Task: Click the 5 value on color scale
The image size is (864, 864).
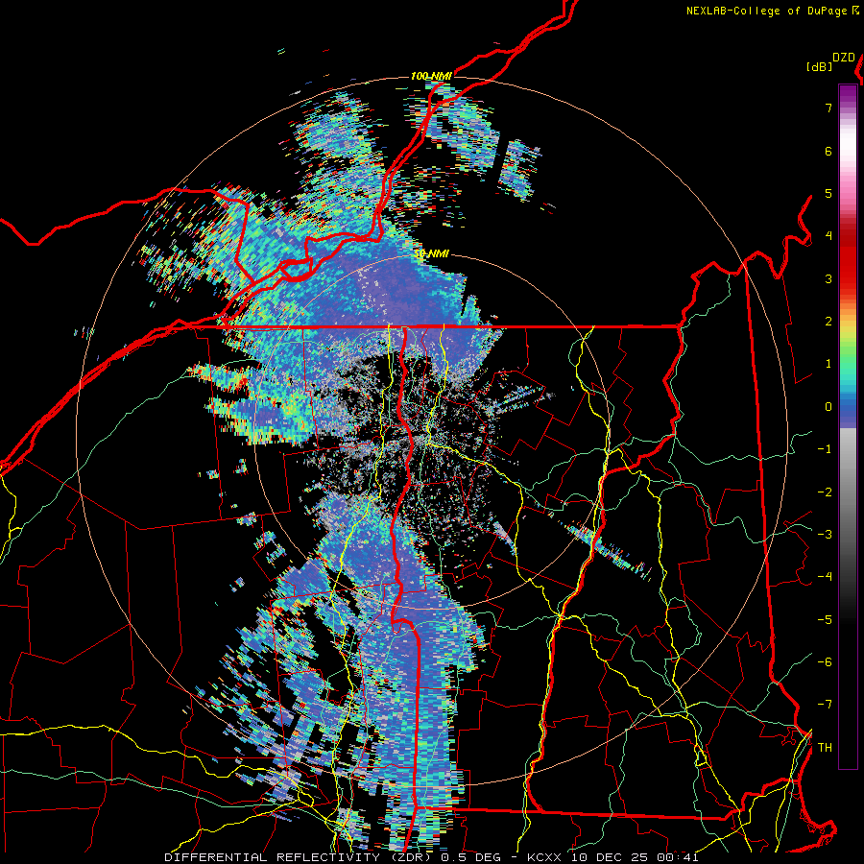Action: pyautogui.click(x=828, y=193)
